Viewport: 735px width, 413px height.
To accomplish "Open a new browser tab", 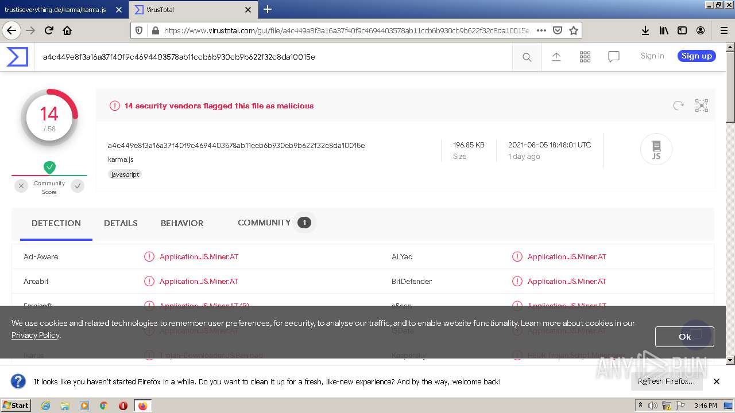I will (x=268, y=9).
